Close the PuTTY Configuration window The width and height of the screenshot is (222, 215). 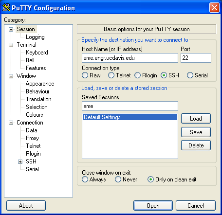(x=214, y=8)
